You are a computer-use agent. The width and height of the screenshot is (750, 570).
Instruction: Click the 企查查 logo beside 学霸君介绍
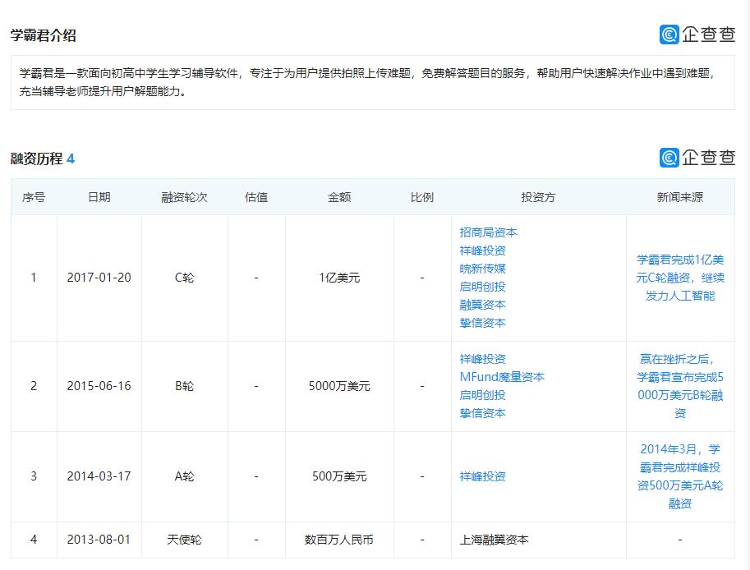point(697,34)
